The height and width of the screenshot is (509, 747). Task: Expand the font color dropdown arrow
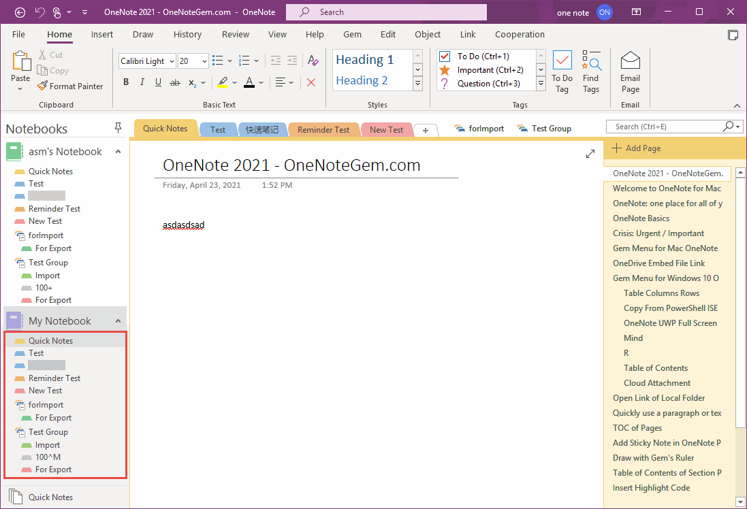(x=259, y=82)
